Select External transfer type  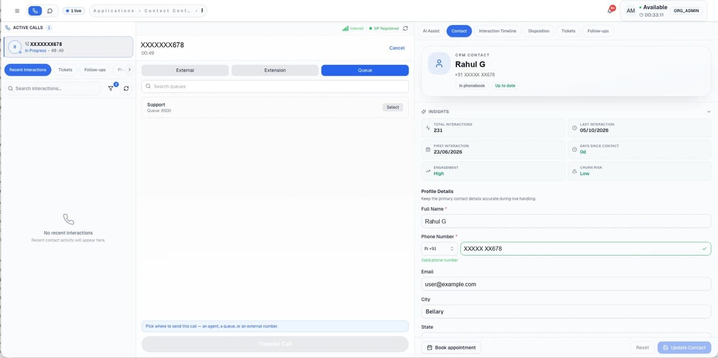point(185,70)
